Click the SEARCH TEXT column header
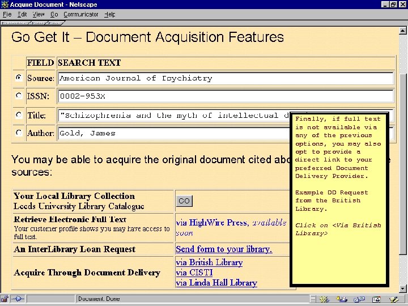The width and height of the screenshot is (408, 306). click(90, 63)
